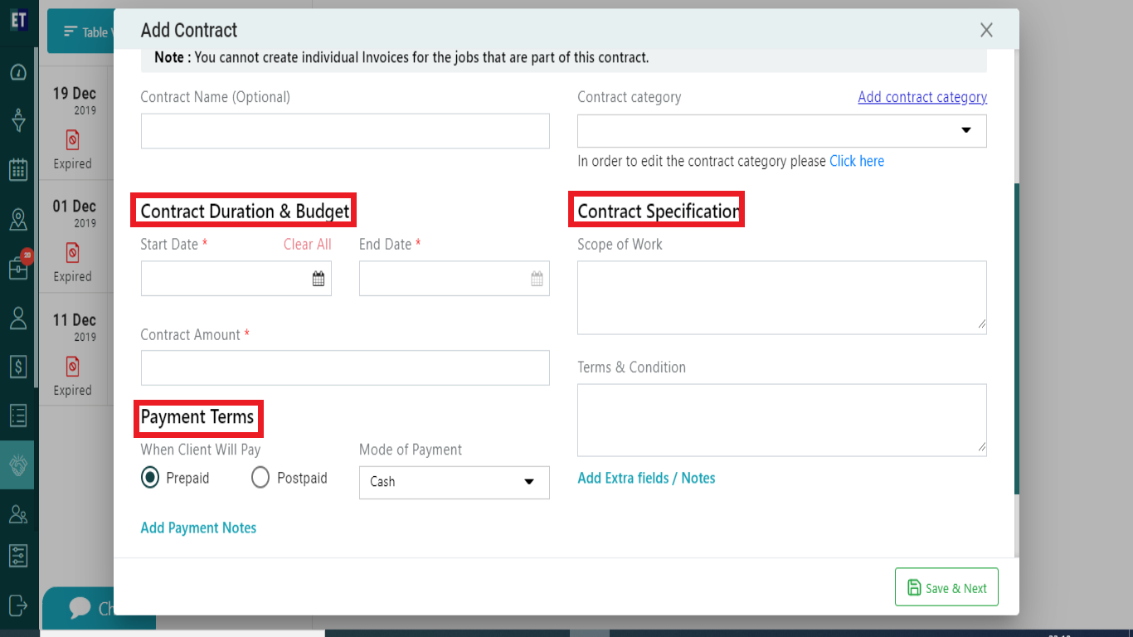Open the handshake contracts icon in sidebar
Image resolution: width=1133 pixels, height=637 pixels.
click(18, 464)
